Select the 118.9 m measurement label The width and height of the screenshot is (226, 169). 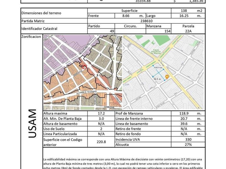point(158,67)
